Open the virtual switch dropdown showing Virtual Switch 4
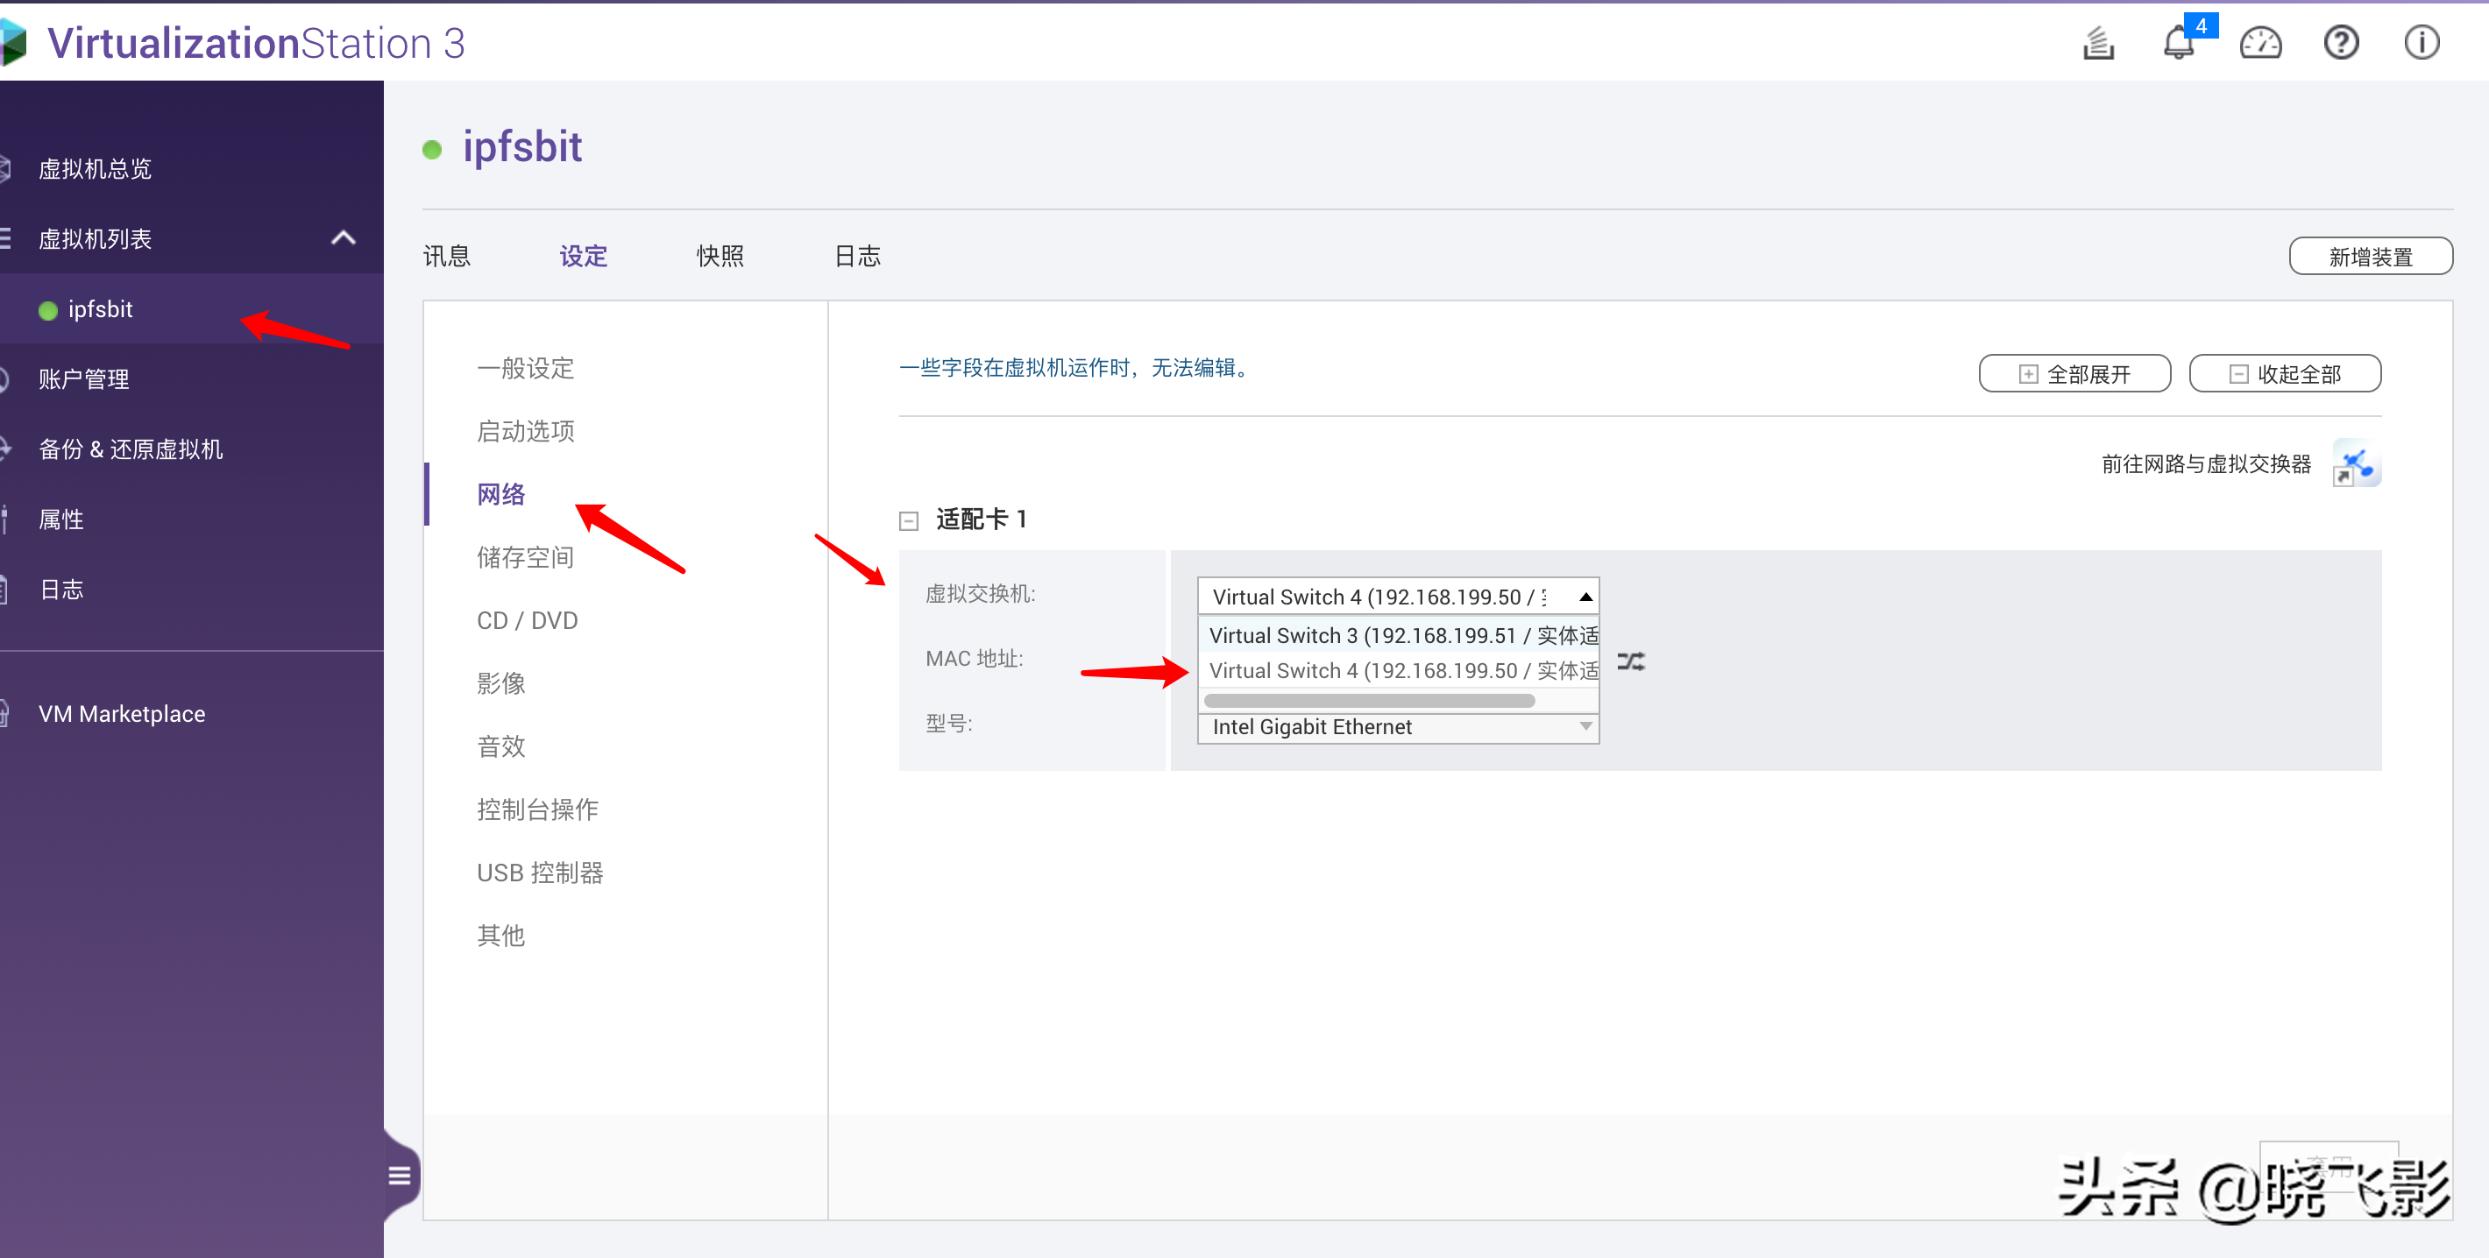Image resolution: width=2489 pixels, height=1258 pixels. coord(1398,597)
